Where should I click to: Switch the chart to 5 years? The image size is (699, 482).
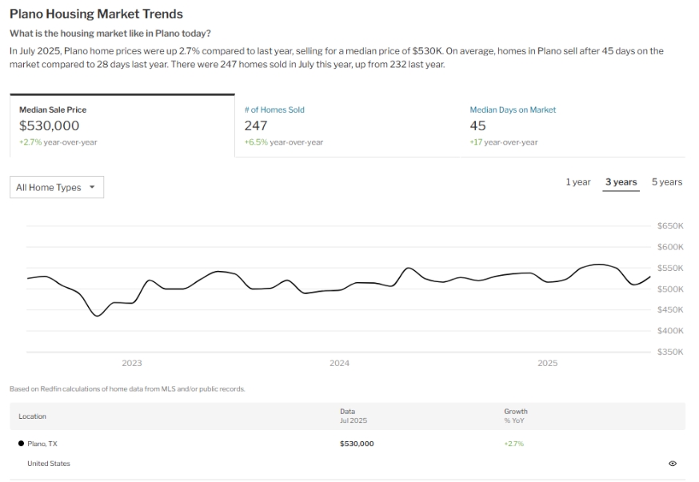[666, 182]
